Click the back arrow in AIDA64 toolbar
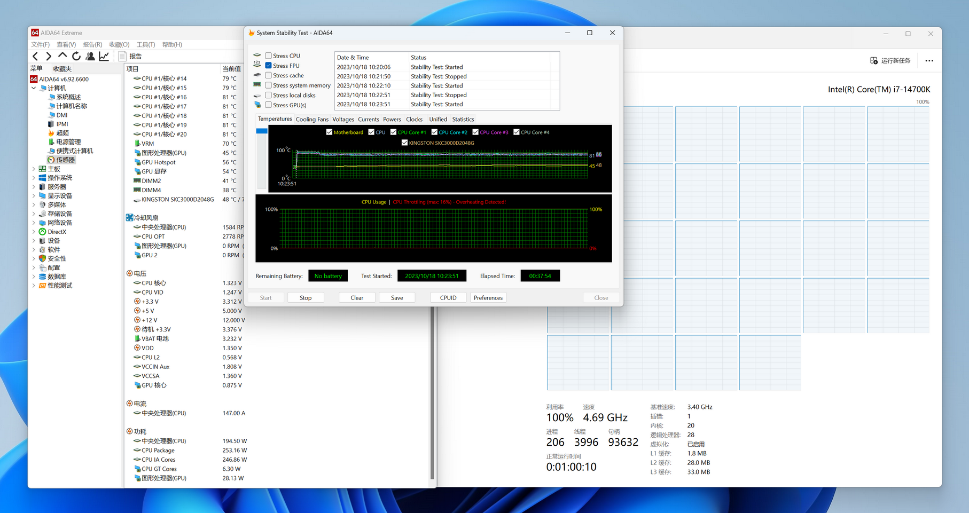The image size is (969, 513). click(x=35, y=56)
